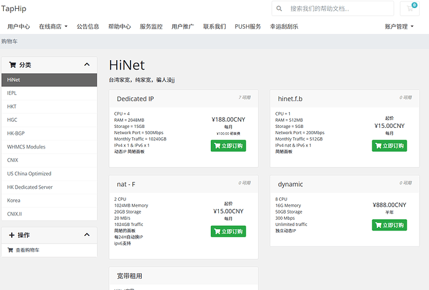Order the Dedicated IP plan

point(228,146)
